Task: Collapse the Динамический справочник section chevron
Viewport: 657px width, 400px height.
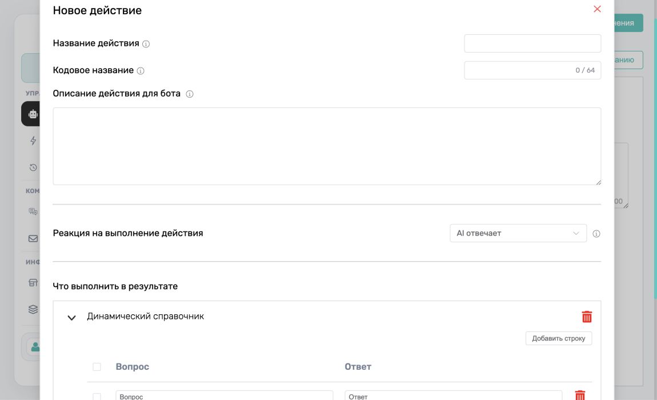Action: pyautogui.click(x=71, y=317)
